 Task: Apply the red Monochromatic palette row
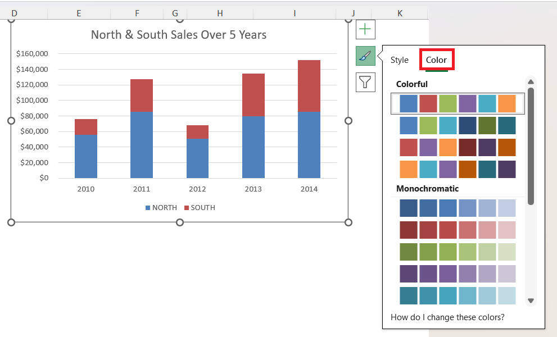click(x=458, y=230)
